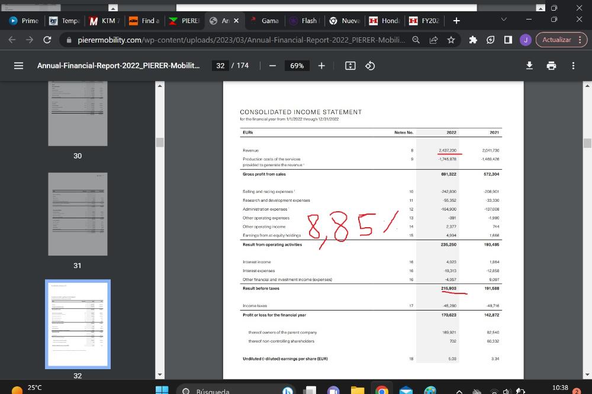This screenshot has width=592, height=394.
Task: Expand the tab search chevron
Action: [504, 20]
